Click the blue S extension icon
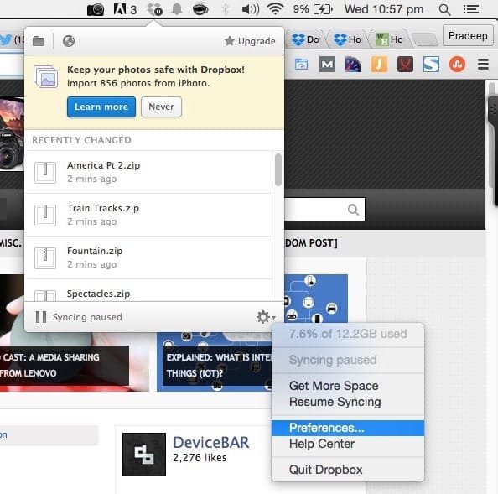 click(431, 65)
